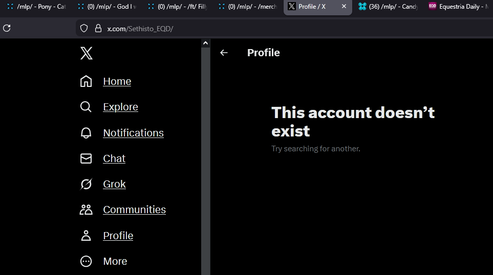The image size is (493, 275).
Task: Open the Chat link
Action: point(114,158)
